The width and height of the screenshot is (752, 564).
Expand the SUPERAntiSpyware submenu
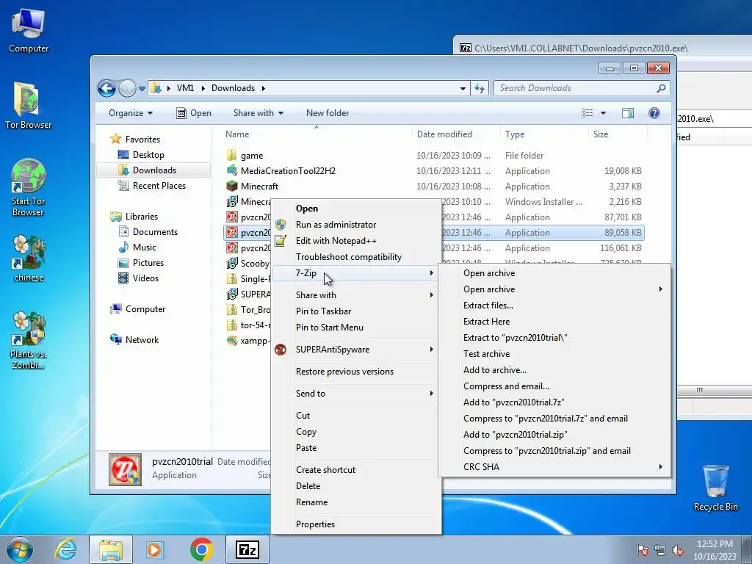(x=356, y=350)
